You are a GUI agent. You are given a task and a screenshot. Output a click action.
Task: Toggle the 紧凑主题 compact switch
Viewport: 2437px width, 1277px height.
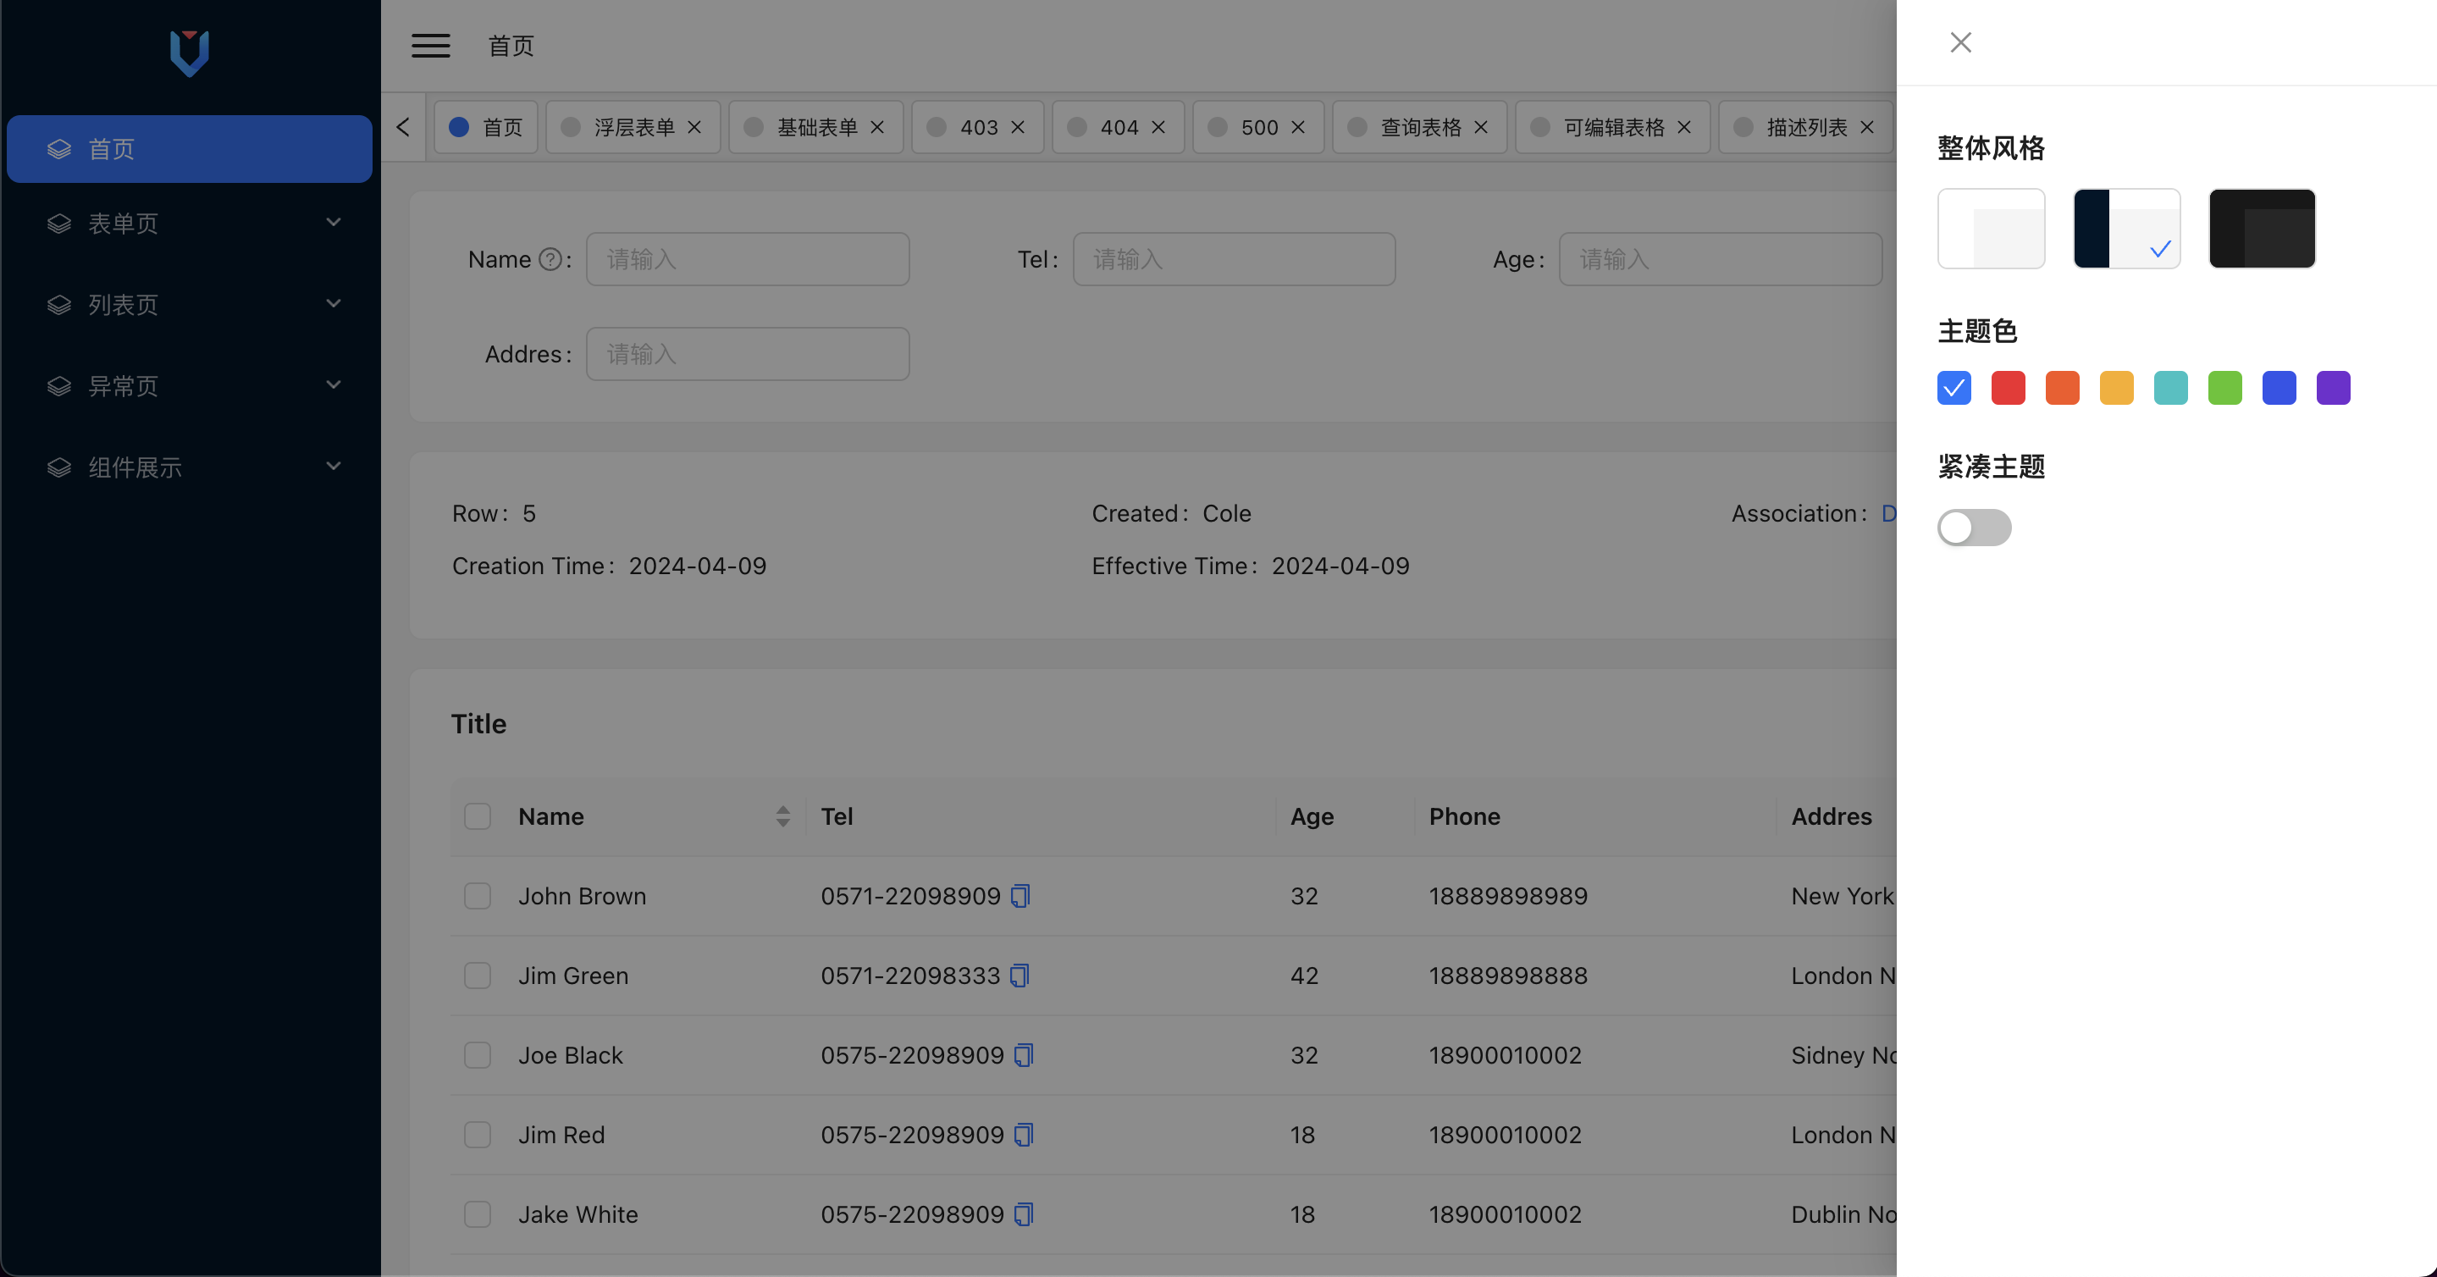coord(1974,528)
